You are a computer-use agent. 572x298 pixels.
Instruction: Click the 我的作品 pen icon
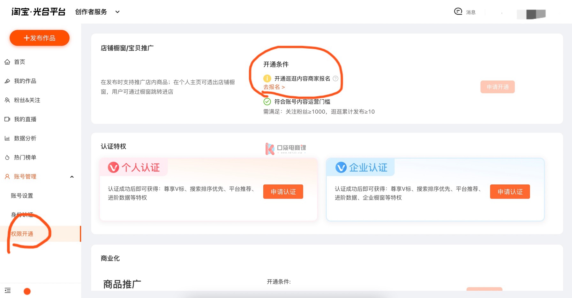click(7, 81)
